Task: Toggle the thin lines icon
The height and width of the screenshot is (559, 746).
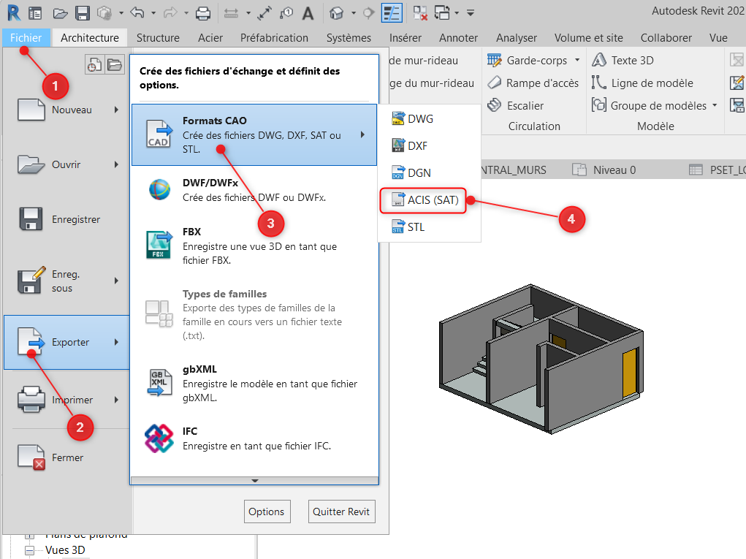Action: click(x=392, y=13)
